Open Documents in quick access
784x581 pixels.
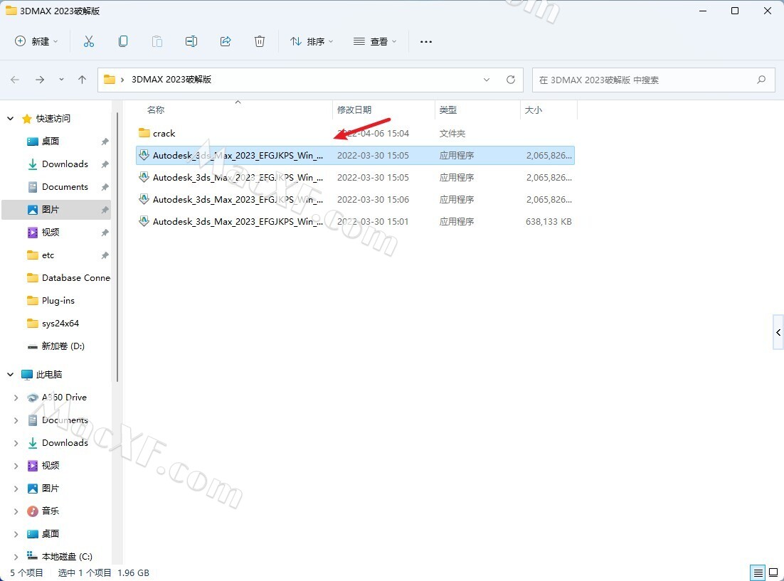tap(65, 187)
